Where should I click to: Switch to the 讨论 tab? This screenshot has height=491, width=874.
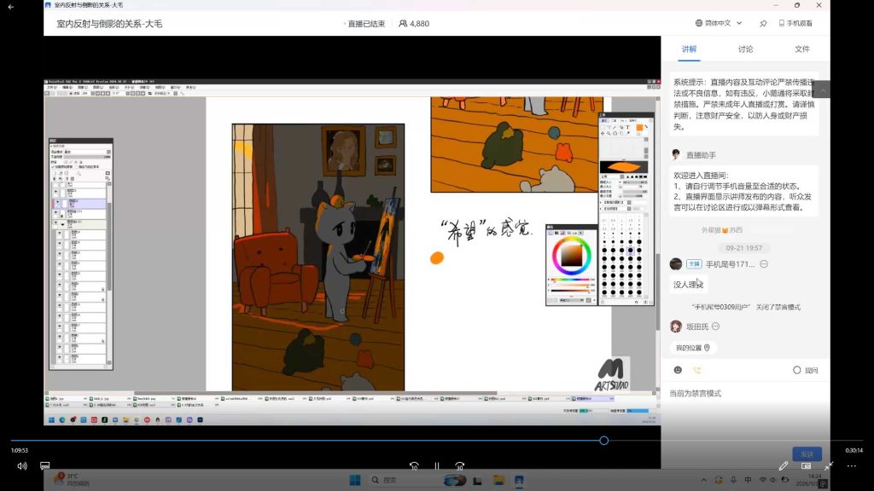[745, 49]
